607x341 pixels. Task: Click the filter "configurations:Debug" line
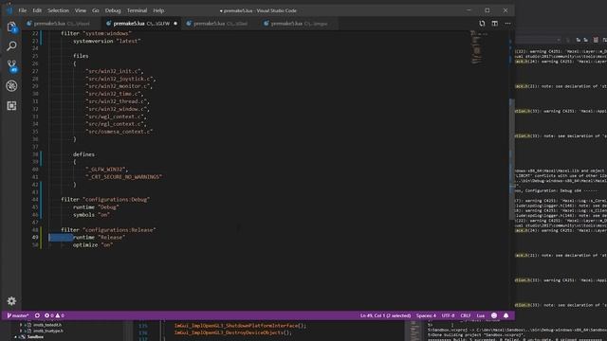pyautogui.click(x=105, y=200)
